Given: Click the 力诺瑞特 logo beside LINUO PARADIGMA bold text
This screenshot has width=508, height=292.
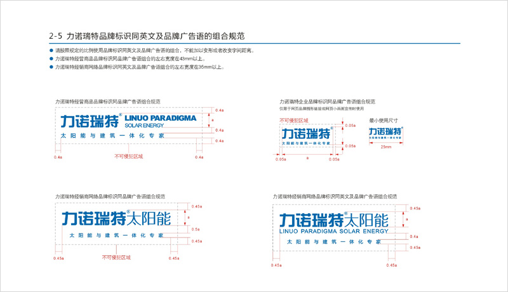Looking at the screenshot, I should pyautogui.click(x=91, y=121).
